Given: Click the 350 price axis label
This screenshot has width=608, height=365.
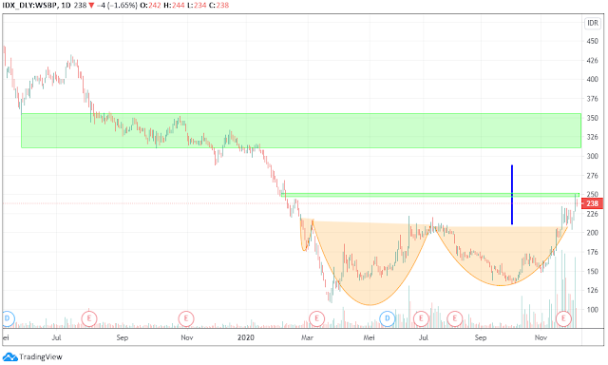Looking at the screenshot, I should coord(592,118).
